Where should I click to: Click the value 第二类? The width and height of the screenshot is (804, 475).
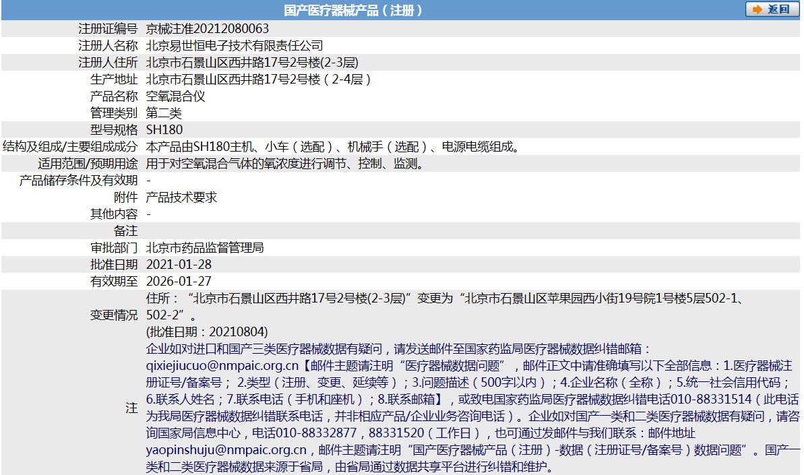click(164, 113)
